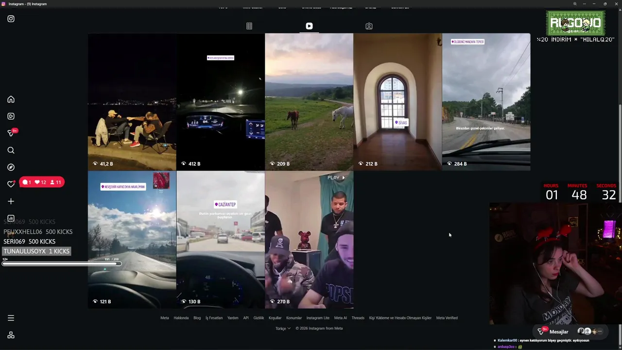The image size is (622, 350).
Task: Click the 121 B view count
Action: point(102,302)
